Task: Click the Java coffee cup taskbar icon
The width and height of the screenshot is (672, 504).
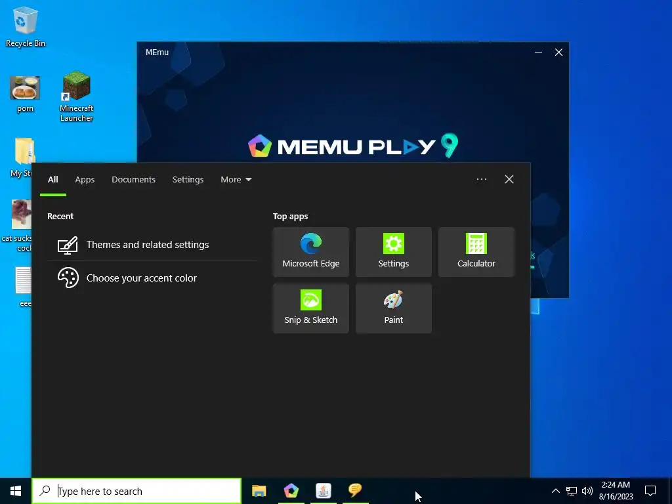Action: click(x=323, y=491)
